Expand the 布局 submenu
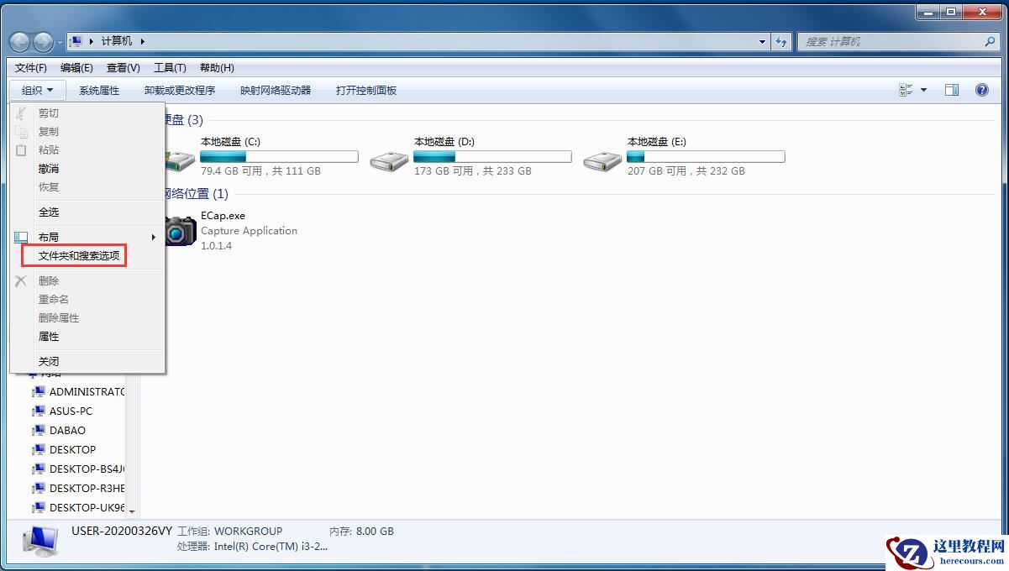The image size is (1009, 571). tap(49, 236)
